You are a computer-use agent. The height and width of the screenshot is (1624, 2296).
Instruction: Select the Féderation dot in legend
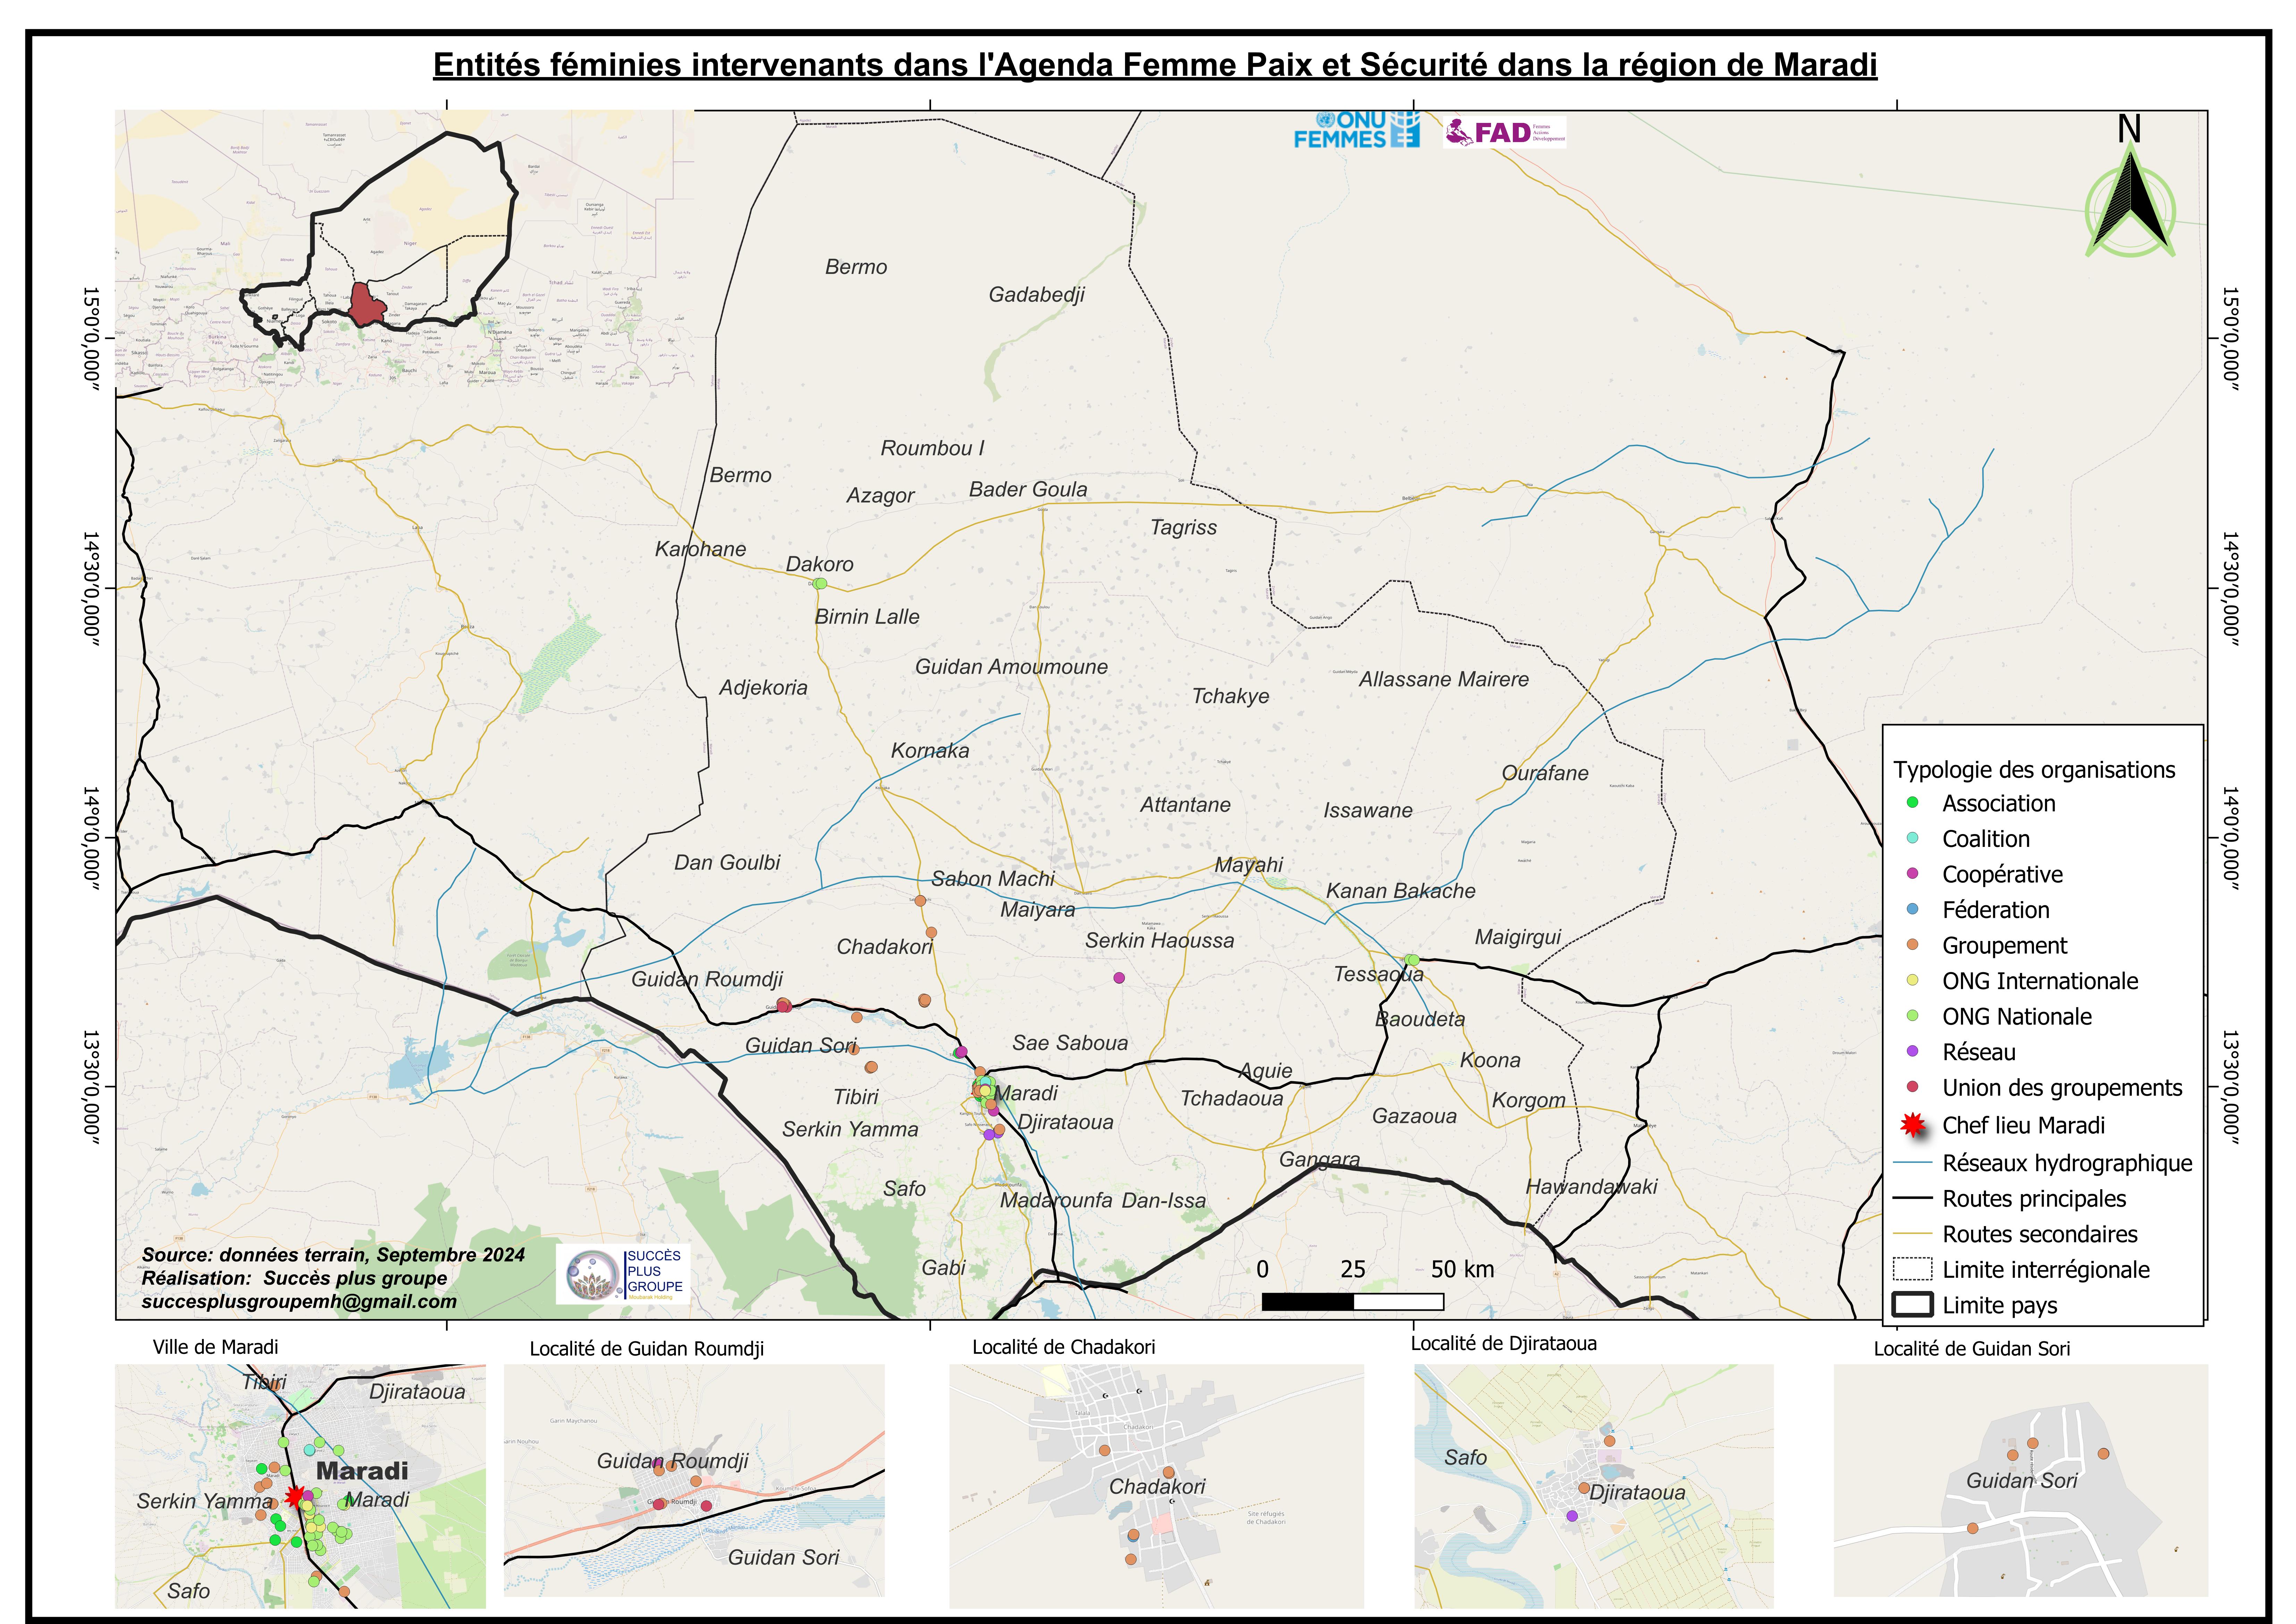[1912, 909]
